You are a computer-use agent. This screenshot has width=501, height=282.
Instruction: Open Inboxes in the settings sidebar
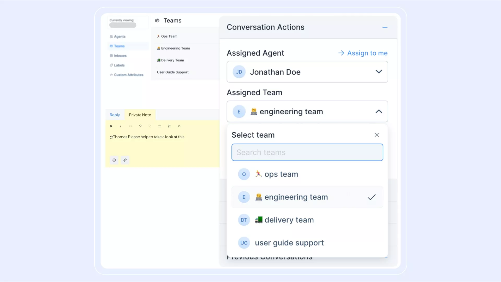pos(120,56)
